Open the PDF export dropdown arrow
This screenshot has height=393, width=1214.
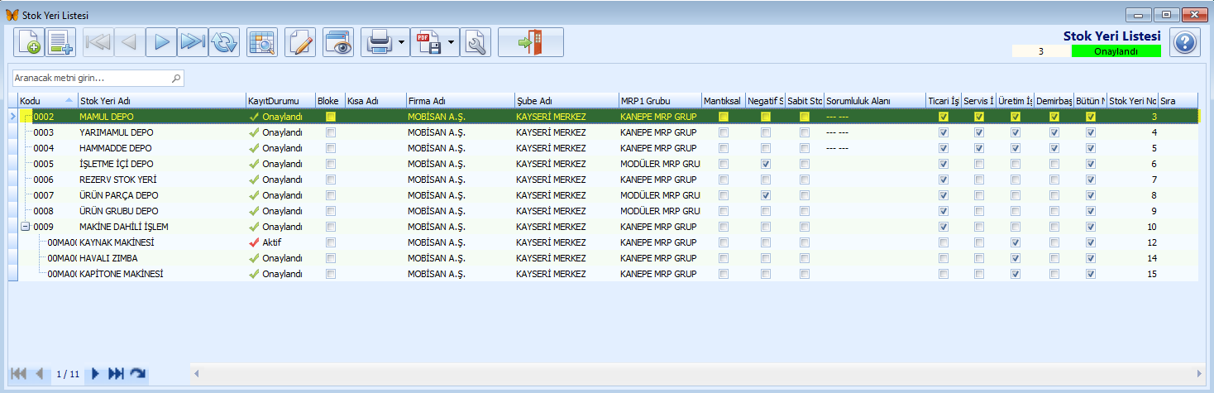[452, 42]
